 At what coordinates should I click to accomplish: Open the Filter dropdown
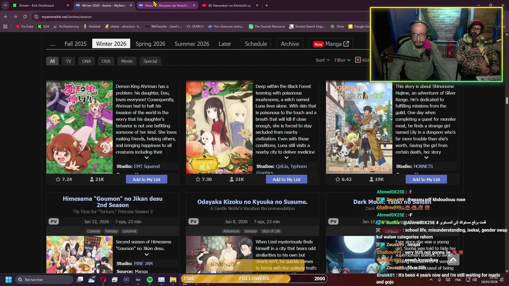(342, 60)
